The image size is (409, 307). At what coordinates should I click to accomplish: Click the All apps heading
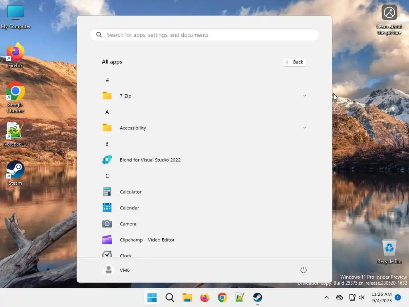[112, 62]
